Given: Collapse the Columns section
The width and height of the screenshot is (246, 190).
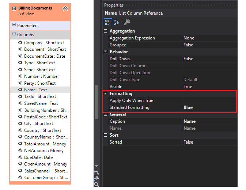Looking at the screenshot, I should coord(14,34).
